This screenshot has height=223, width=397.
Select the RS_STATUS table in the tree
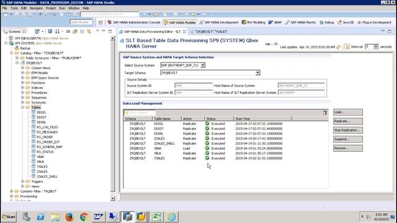45,152
